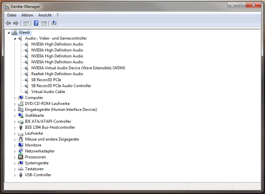Viewport: 265px width, 194px height.
Task: Expand DVD/CD-ROM-Laufwerke arrow
Action: (x=15, y=104)
